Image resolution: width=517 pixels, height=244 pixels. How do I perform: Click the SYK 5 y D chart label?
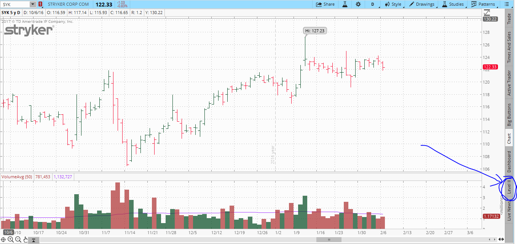tap(11, 13)
